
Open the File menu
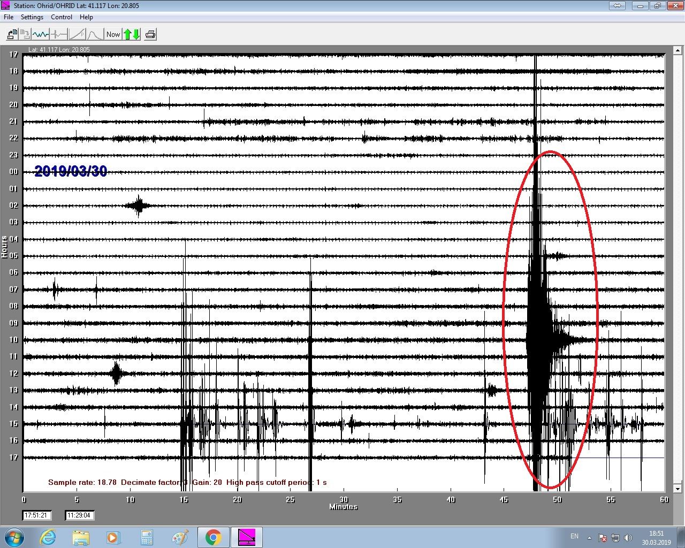pyautogui.click(x=8, y=17)
